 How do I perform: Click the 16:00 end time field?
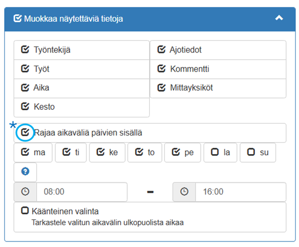click(x=240, y=192)
